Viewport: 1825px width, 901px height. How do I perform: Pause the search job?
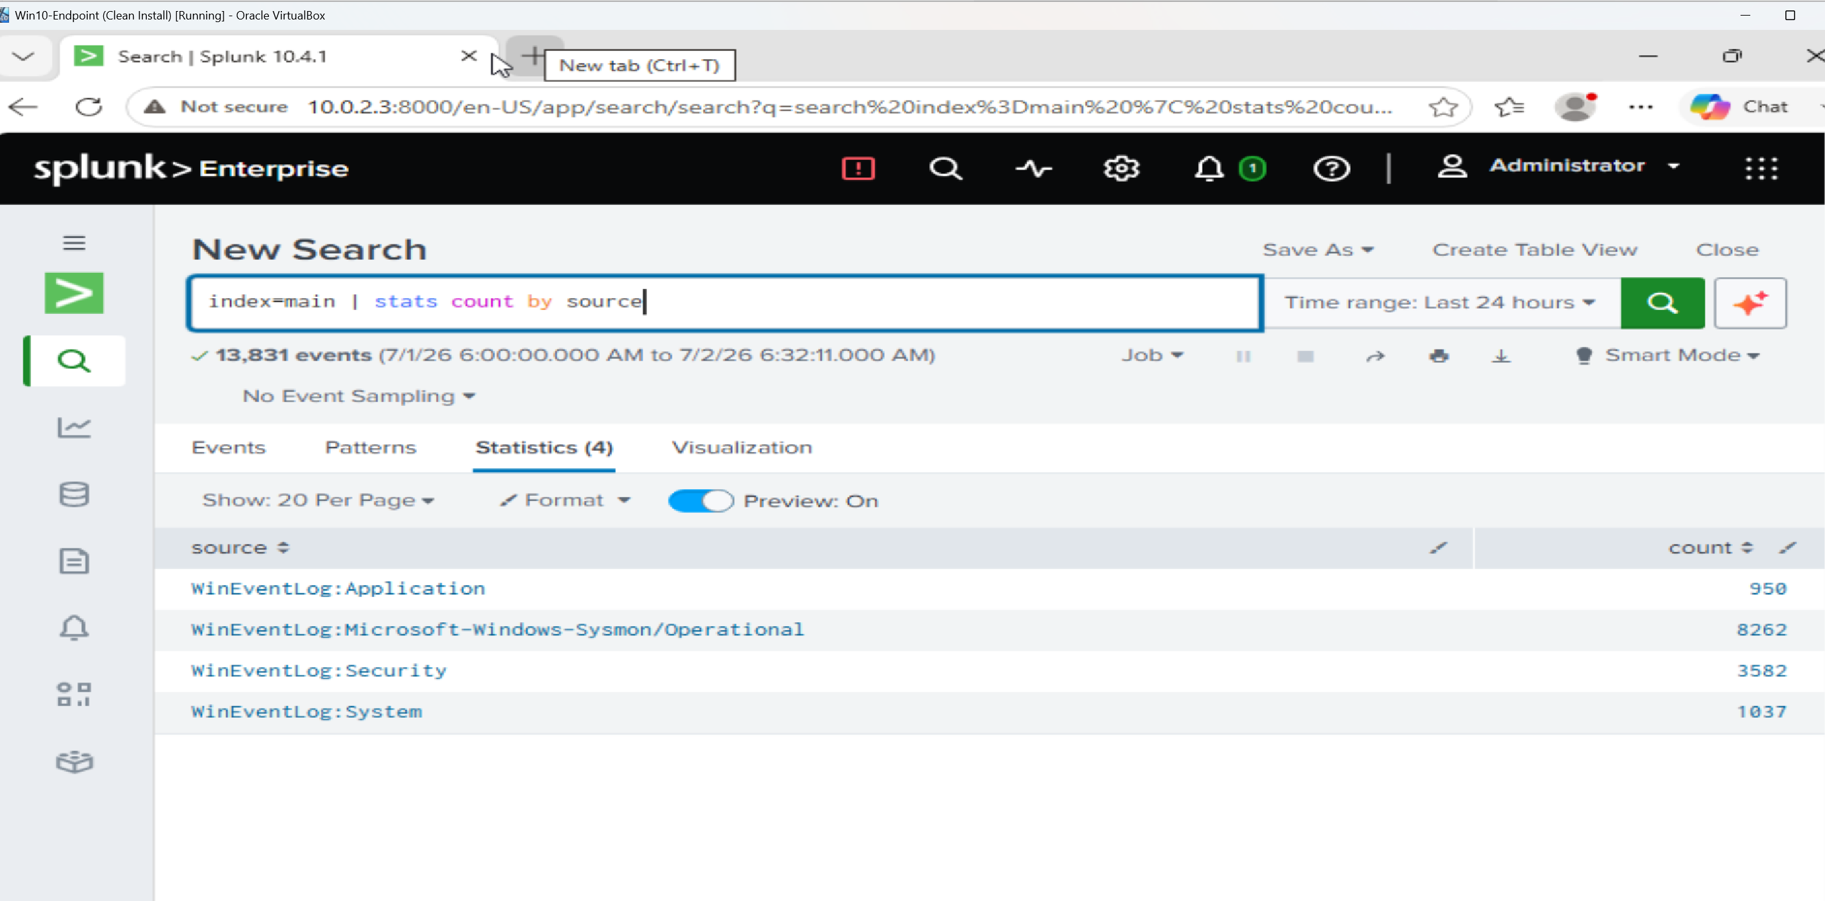click(1244, 355)
